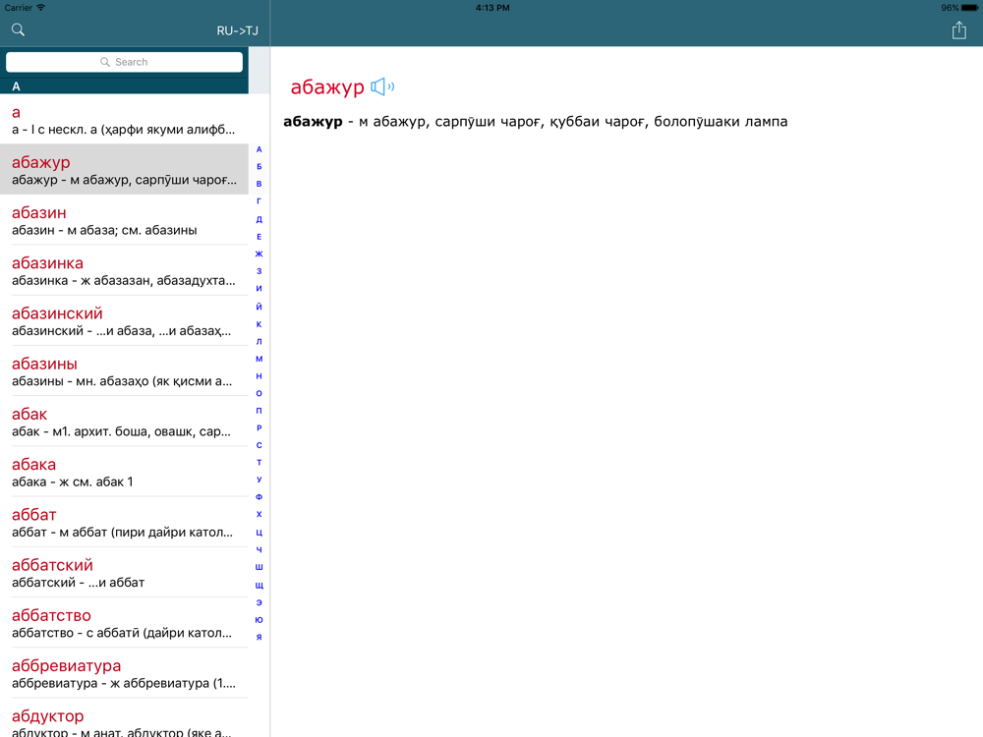Jump to letter Ч in index

tap(259, 549)
